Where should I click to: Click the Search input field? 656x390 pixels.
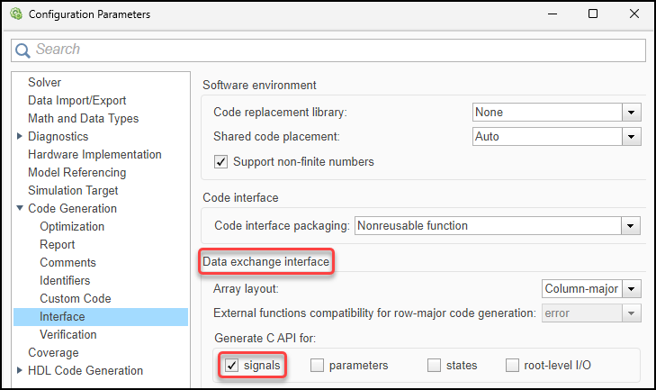click(x=333, y=50)
